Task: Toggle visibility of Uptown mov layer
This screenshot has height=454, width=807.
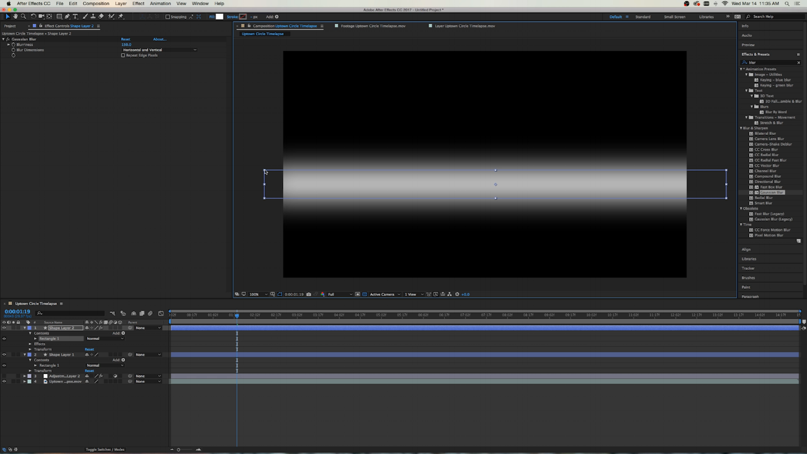Action: coord(4,381)
